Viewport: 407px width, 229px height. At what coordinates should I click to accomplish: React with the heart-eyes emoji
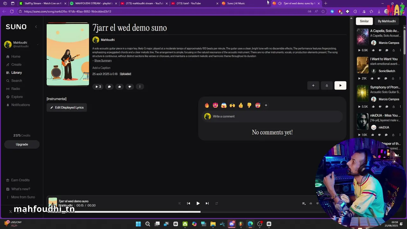pyautogui.click(x=215, y=105)
